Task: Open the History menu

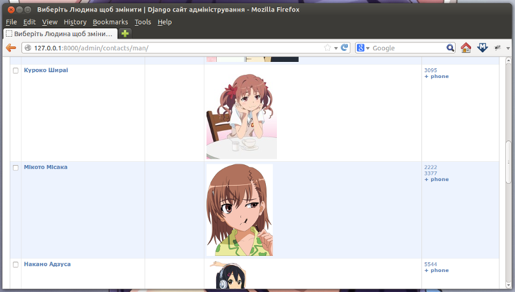Action: (76, 22)
